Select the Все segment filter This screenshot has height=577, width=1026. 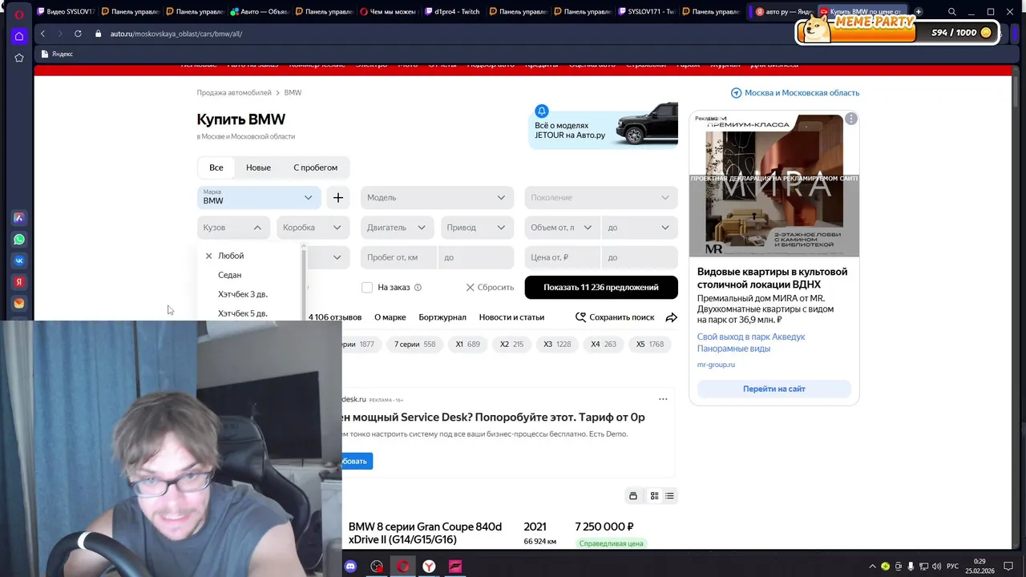point(216,167)
